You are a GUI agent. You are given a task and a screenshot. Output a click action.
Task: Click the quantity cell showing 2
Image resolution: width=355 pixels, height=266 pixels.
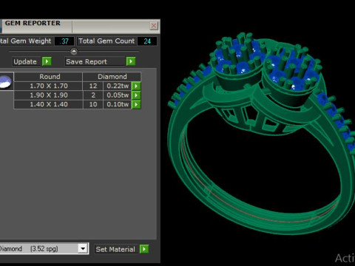pyautogui.click(x=93, y=95)
